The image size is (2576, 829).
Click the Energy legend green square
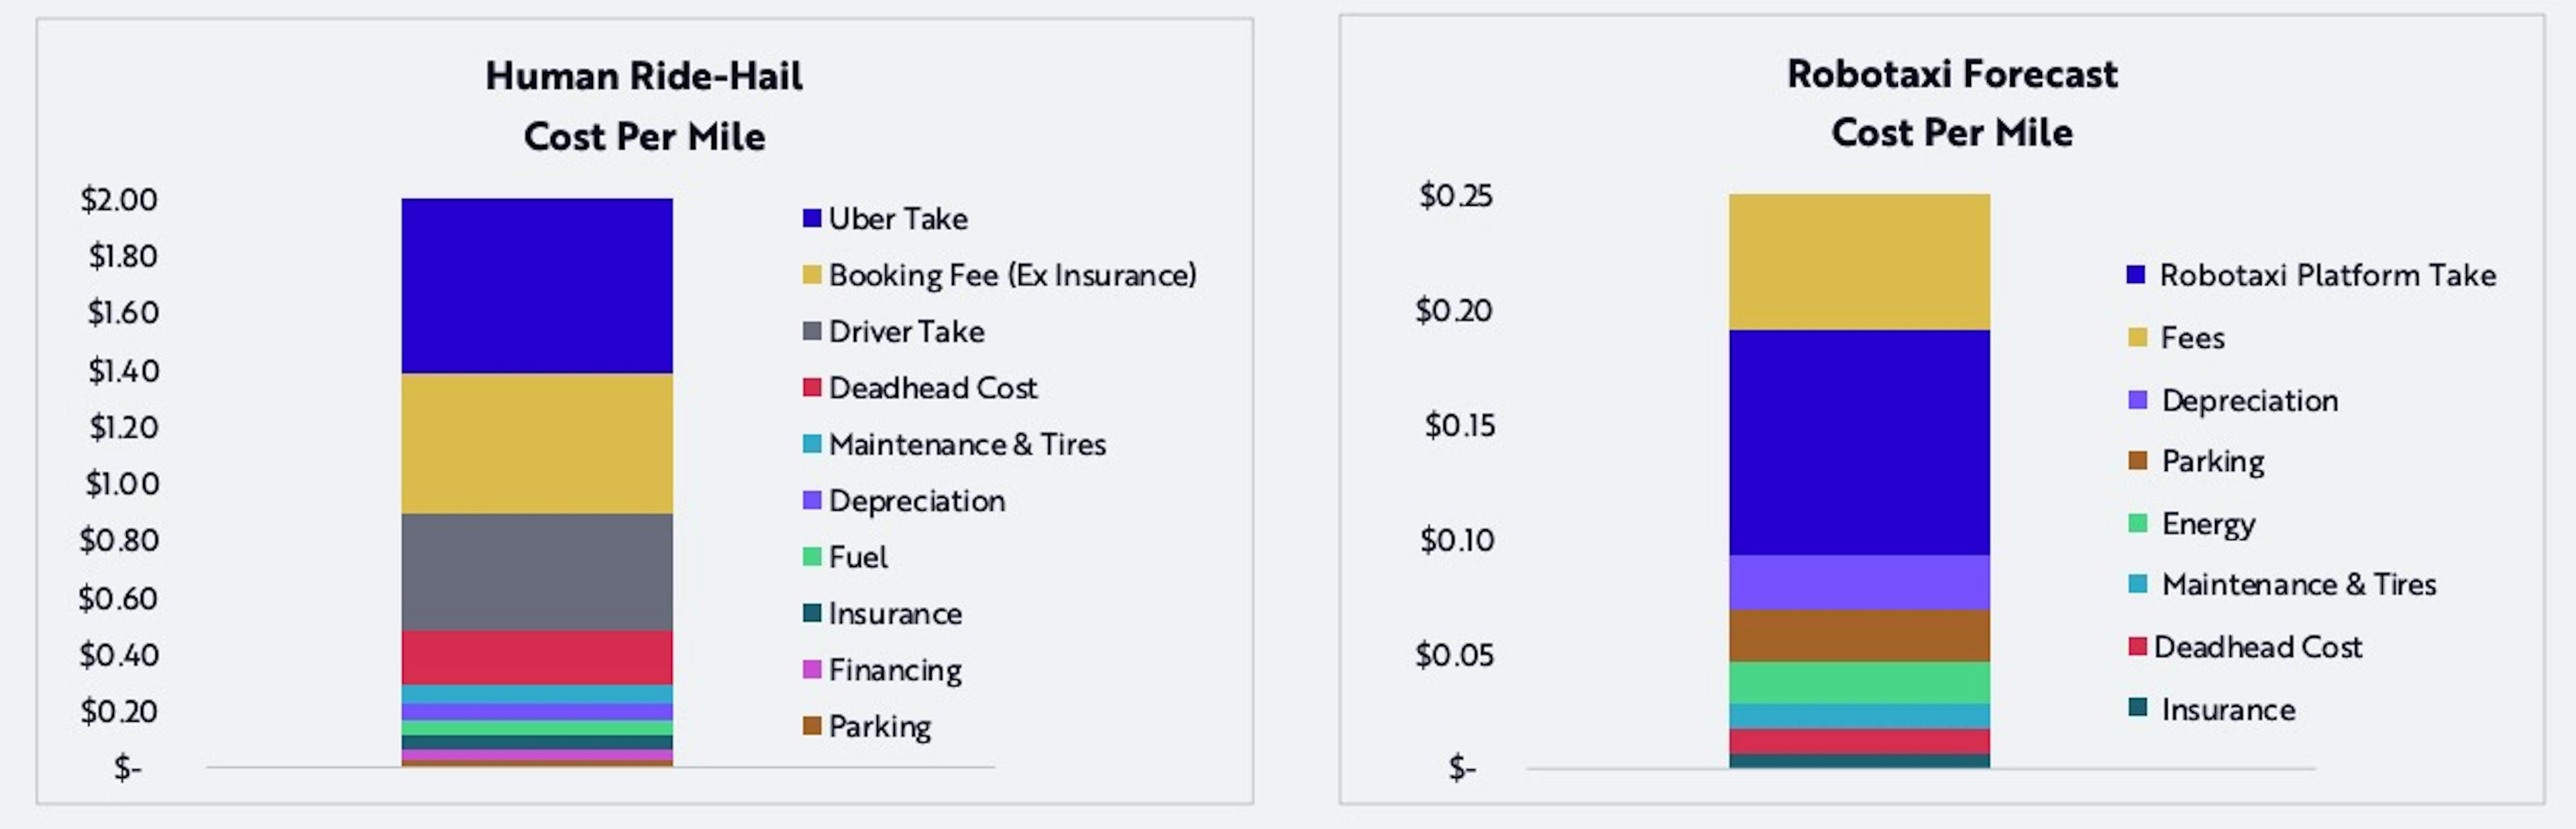pos(2138,522)
